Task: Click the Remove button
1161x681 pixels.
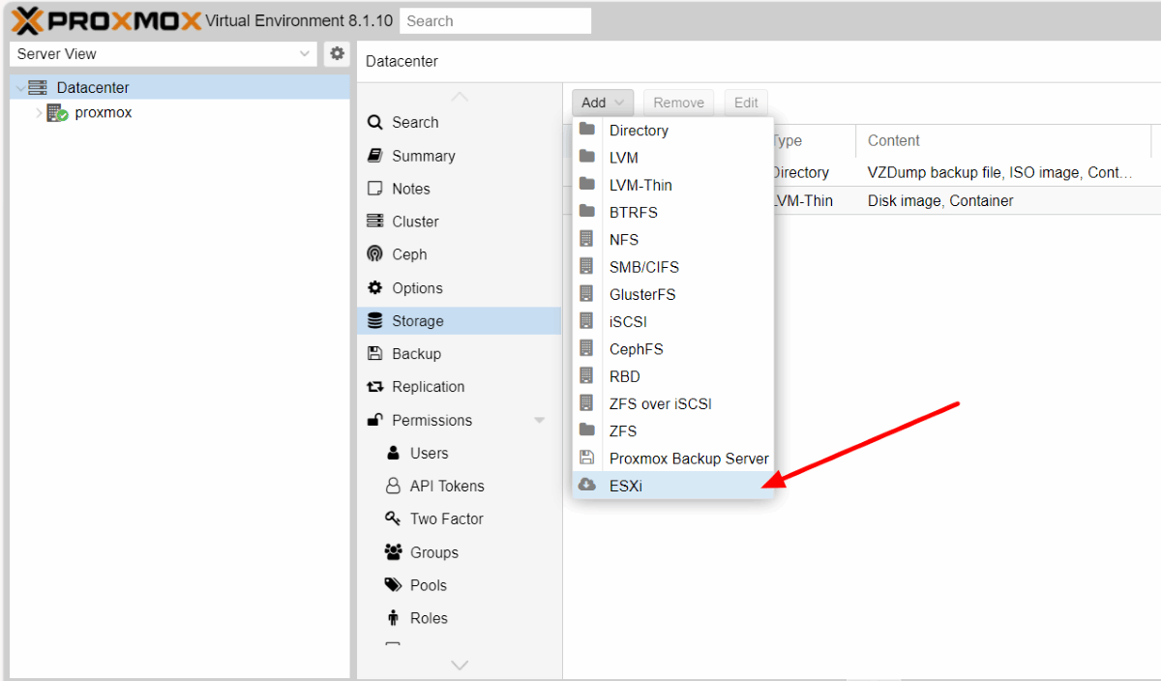Action: pos(678,102)
